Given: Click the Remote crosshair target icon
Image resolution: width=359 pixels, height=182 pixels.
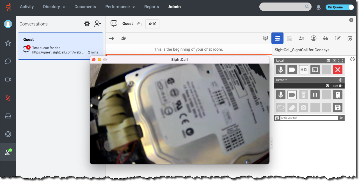Looking at the screenshot, I should (341, 80).
